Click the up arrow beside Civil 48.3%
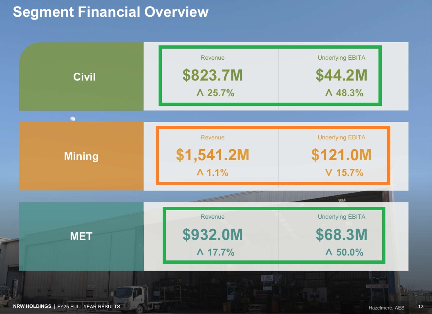 329,93
